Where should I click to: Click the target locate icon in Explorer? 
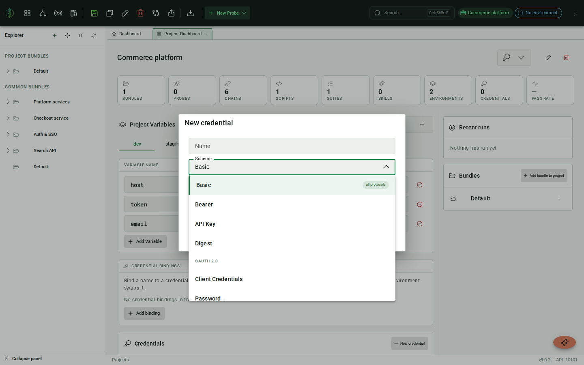click(67, 35)
